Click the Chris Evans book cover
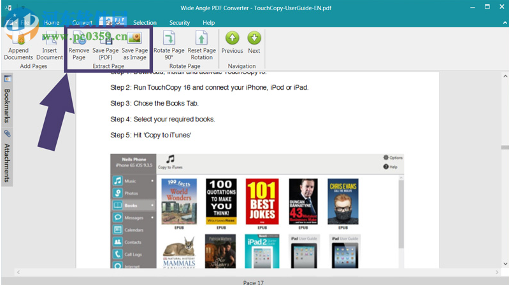The image size is (509, 285). [x=343, y=202]
